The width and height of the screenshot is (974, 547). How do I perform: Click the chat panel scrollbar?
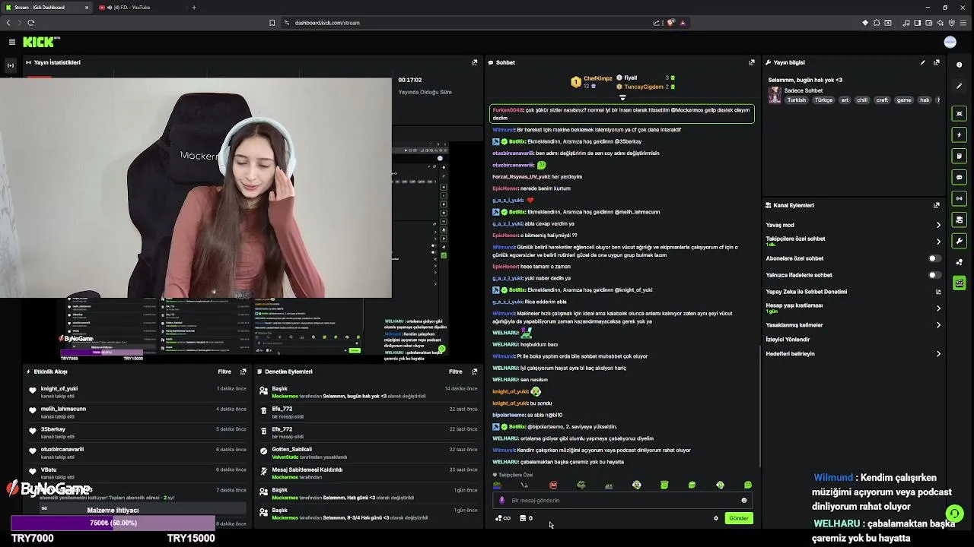760,408
